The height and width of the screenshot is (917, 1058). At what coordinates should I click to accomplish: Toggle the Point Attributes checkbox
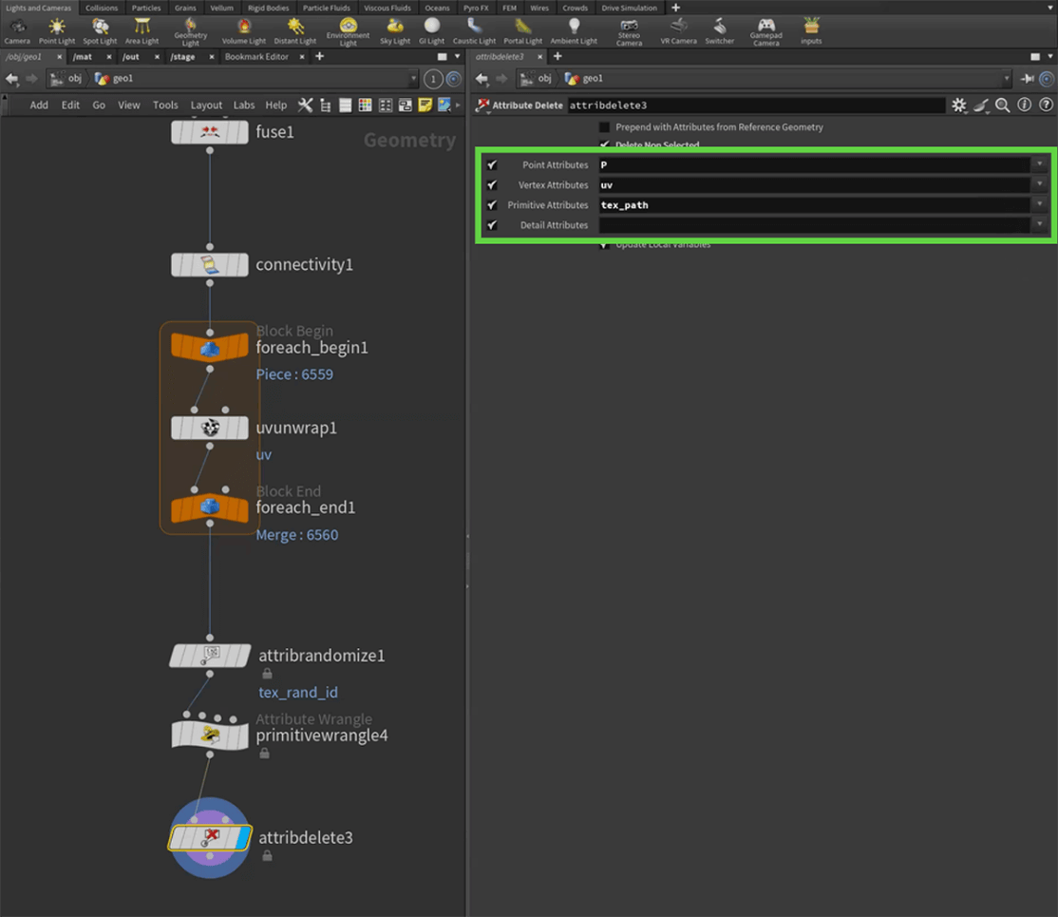tap(492, 165)
